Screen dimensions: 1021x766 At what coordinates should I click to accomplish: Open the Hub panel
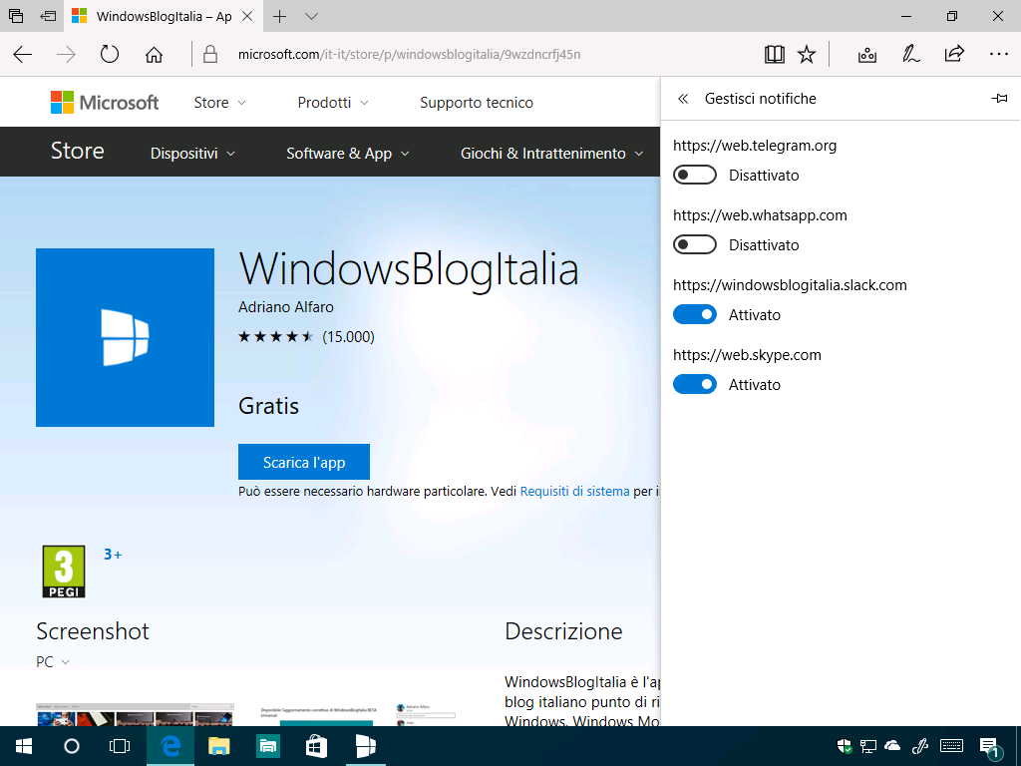(867, 54)
